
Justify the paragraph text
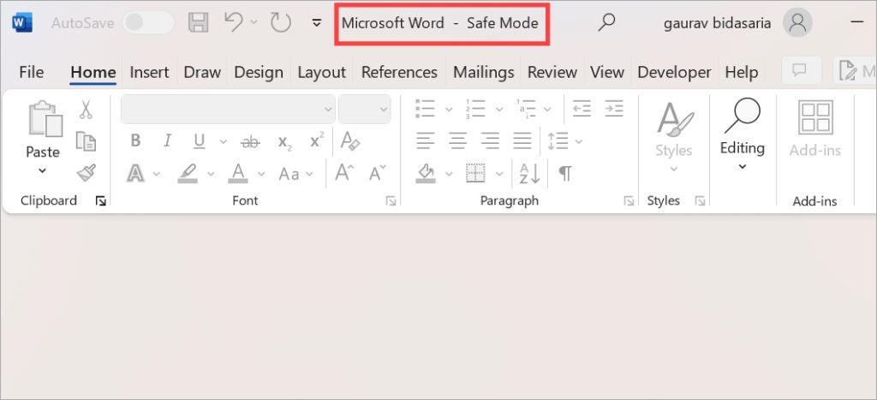(522, 141)
